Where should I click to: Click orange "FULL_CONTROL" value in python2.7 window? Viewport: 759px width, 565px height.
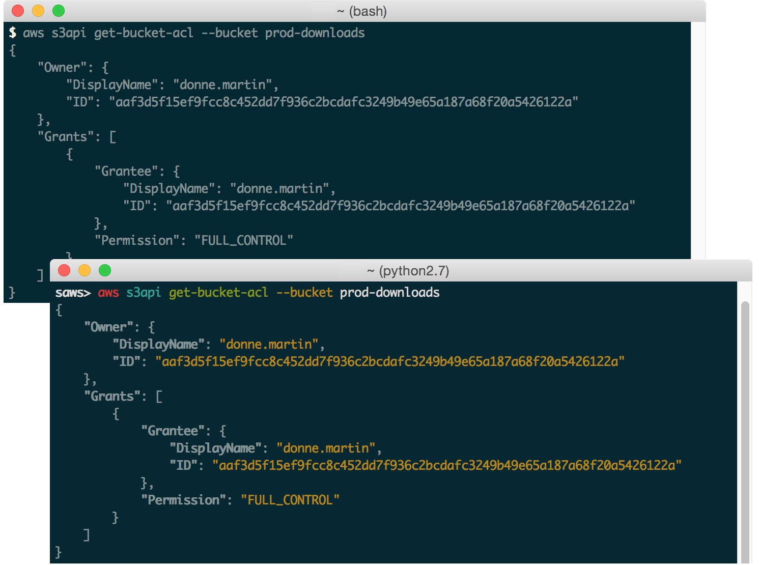(290, 500)
